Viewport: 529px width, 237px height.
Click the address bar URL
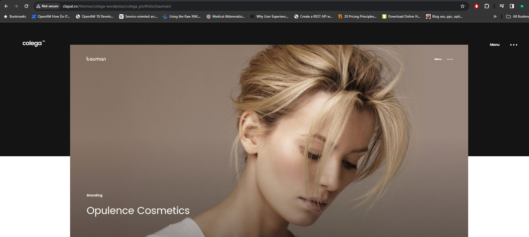tap(117, 6)
